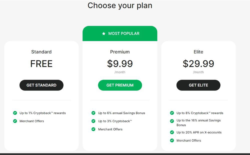Click the $29.99 price on Elite plan
This screenshot has height=155, width=250.
[x=198, y=64]
